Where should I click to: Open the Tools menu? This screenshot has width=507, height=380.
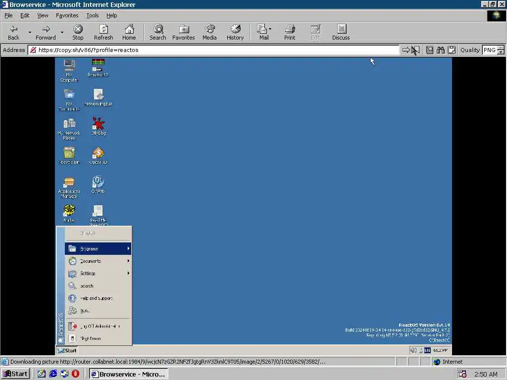92,15
